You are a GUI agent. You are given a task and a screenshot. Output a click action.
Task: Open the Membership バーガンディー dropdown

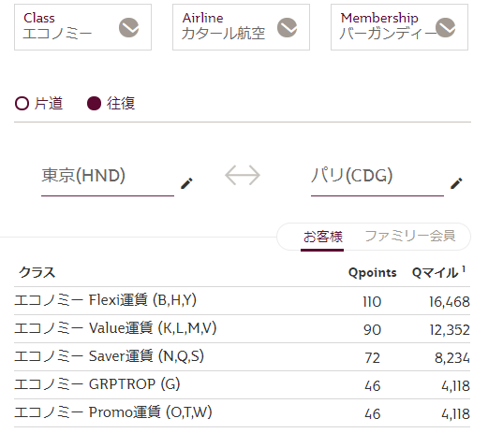[x=399, y=27]
